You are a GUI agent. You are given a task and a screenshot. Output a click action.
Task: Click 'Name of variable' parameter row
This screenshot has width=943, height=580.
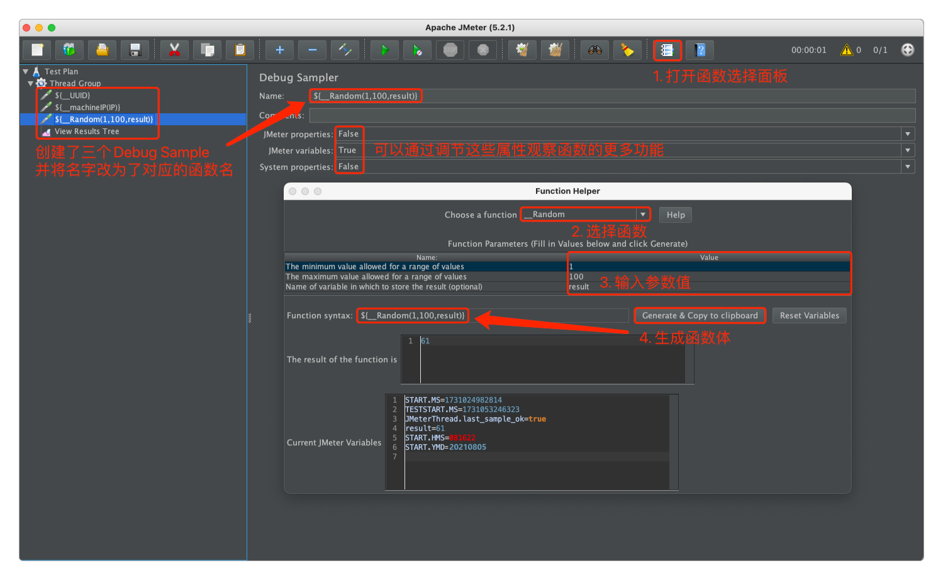[427, 287]
